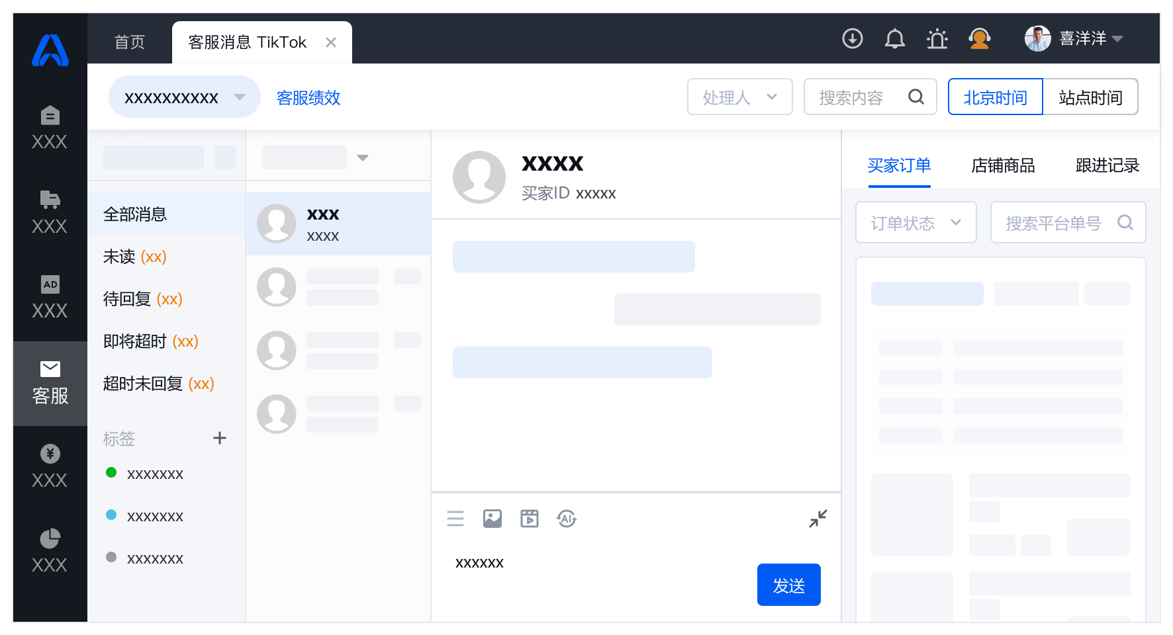Expand the 处理人 dropdown
Viewport: 1173px width, 635px height.
pos(739,97)
